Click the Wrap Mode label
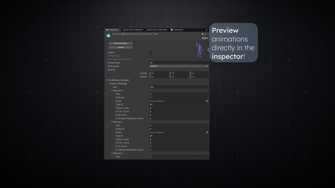The width and height of the screenshot is (335, 188). pyautogui.click(x=113, y=66)
